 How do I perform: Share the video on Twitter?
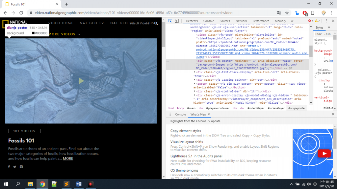pos(14,167)
